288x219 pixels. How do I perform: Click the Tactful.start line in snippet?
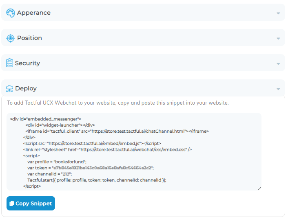click(97, 180)
